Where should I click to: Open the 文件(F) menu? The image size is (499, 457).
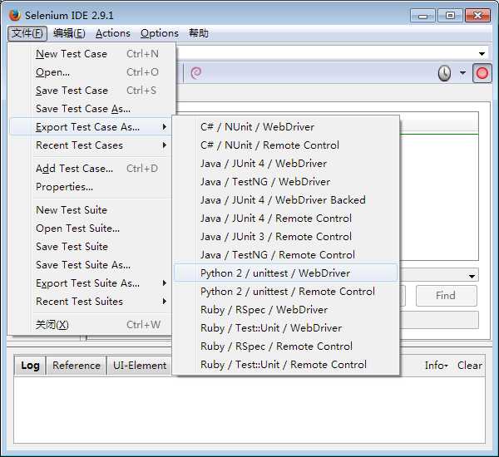(27, 33)
